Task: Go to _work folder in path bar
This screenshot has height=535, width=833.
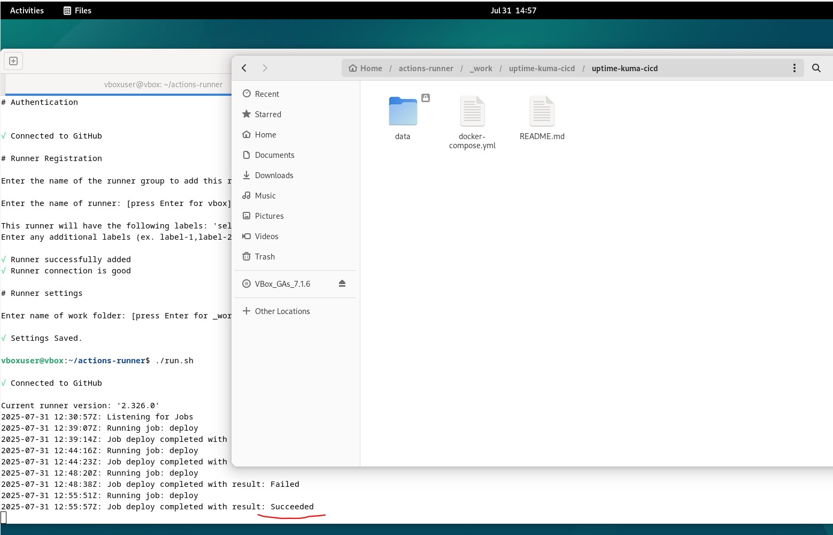Action: click(481, 68)
